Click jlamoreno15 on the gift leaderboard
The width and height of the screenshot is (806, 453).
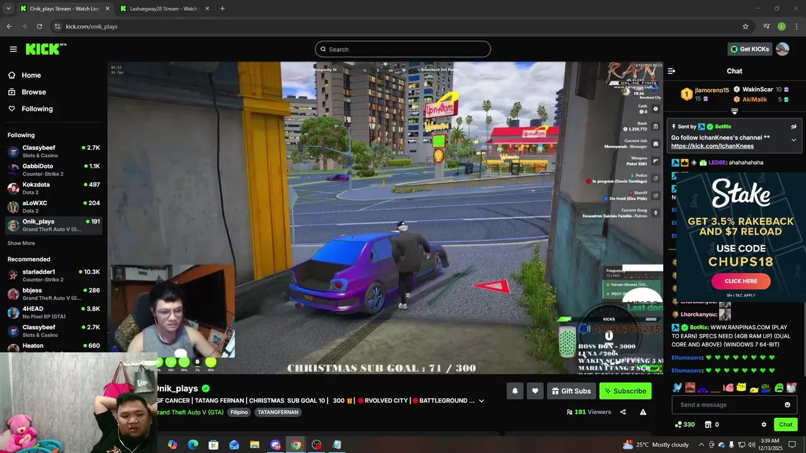[x=712, y=90]
